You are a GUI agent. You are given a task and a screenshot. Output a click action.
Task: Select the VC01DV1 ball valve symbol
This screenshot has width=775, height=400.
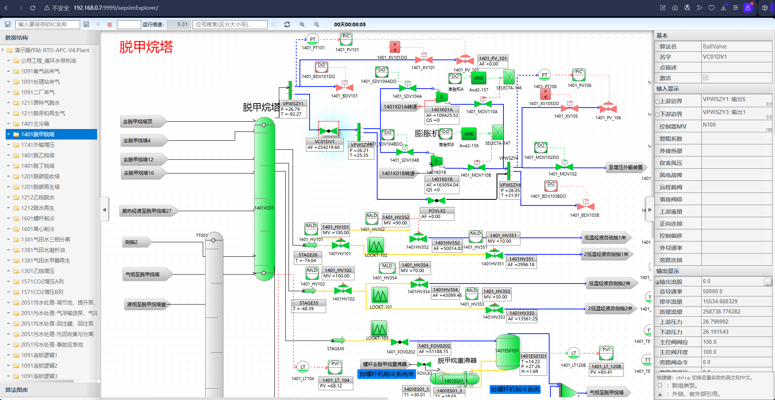(x=328, y=131)
